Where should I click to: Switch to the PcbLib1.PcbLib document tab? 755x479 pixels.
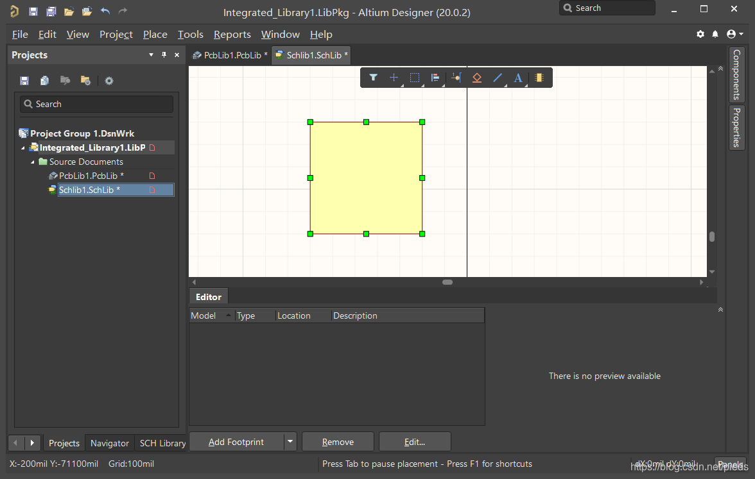pyautogui.click(x=230, y=55)
